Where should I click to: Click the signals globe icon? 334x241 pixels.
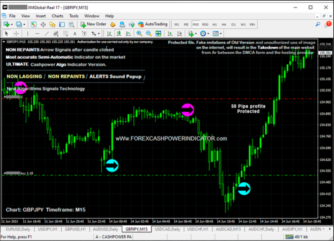(132, 24)
